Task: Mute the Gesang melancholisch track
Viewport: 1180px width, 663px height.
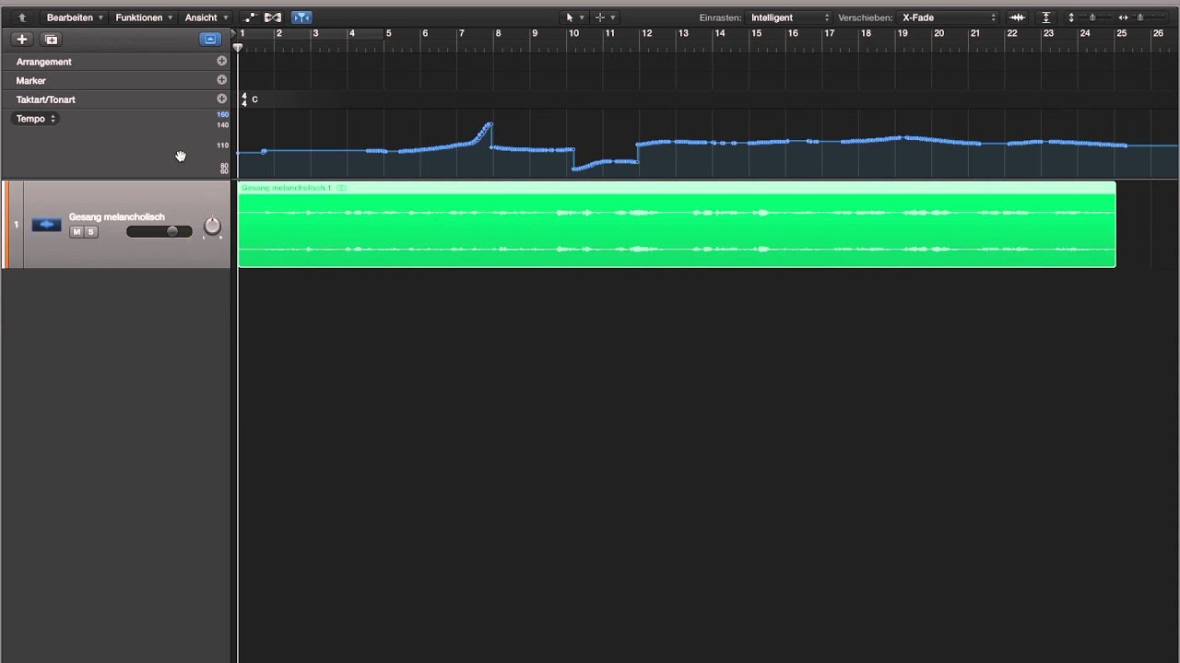Action: 77,232
